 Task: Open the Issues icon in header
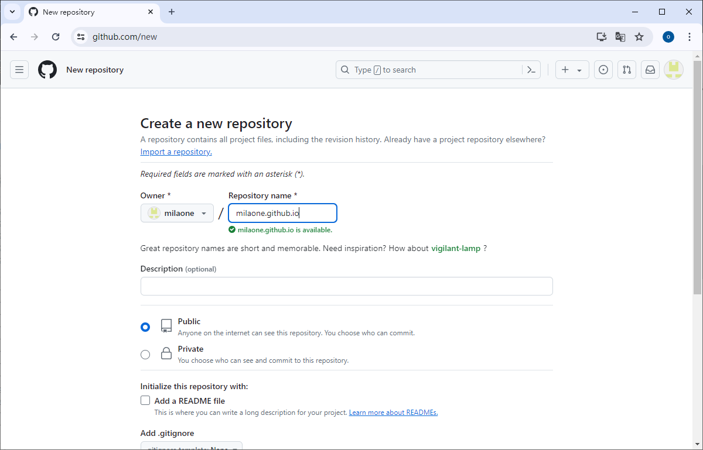click(603, 70)
